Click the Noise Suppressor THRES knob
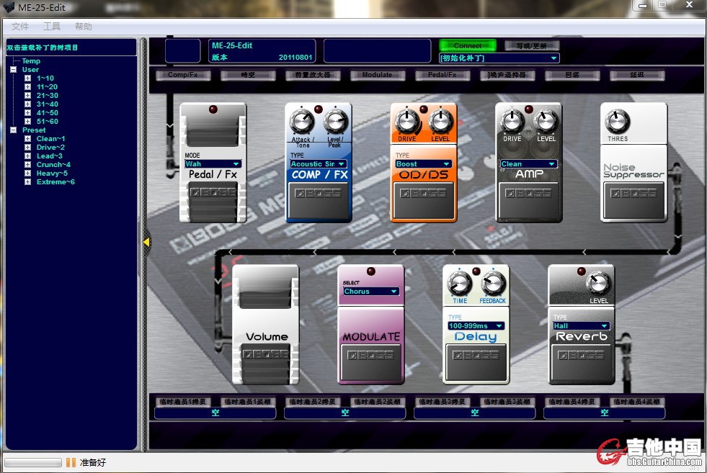707x473 pixels. (617, 121)
